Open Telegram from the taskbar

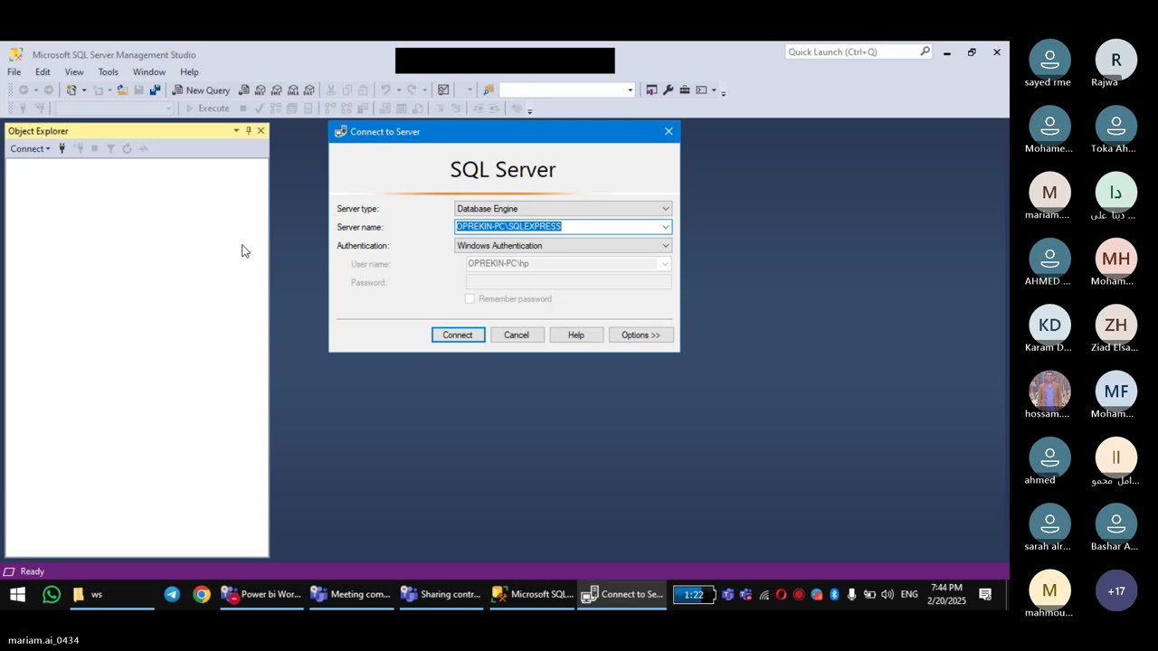172,594
